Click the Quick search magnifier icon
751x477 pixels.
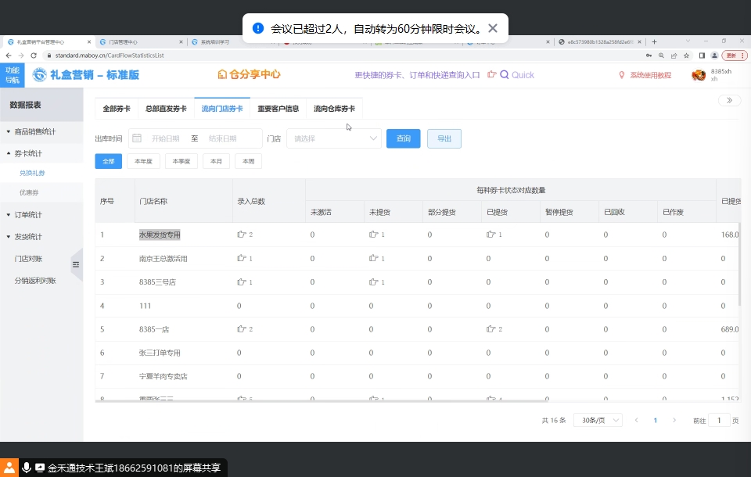coord(505,75)
